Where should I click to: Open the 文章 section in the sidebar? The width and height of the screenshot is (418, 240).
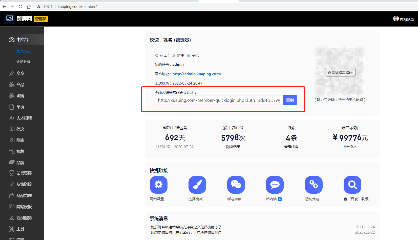20,73
